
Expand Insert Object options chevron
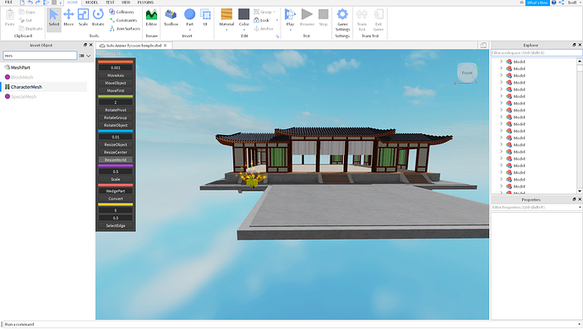pyautogui.click(x=89, y=56)
